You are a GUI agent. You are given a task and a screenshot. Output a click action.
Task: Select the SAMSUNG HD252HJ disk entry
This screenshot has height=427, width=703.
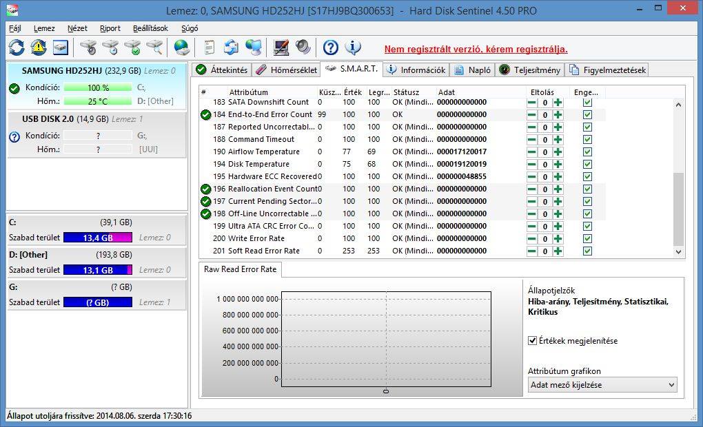[x=97, y=86]
